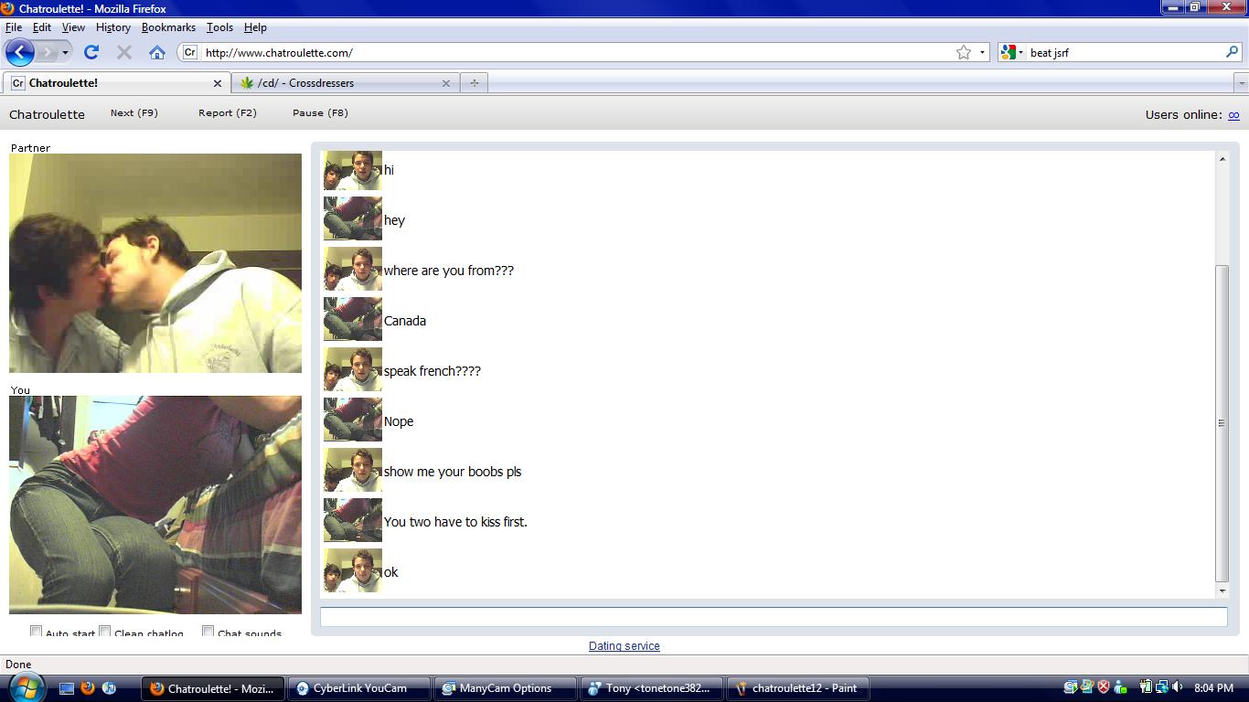Open the Dating service link
The height and width of the screenshot is (702, 1249).
624,646
